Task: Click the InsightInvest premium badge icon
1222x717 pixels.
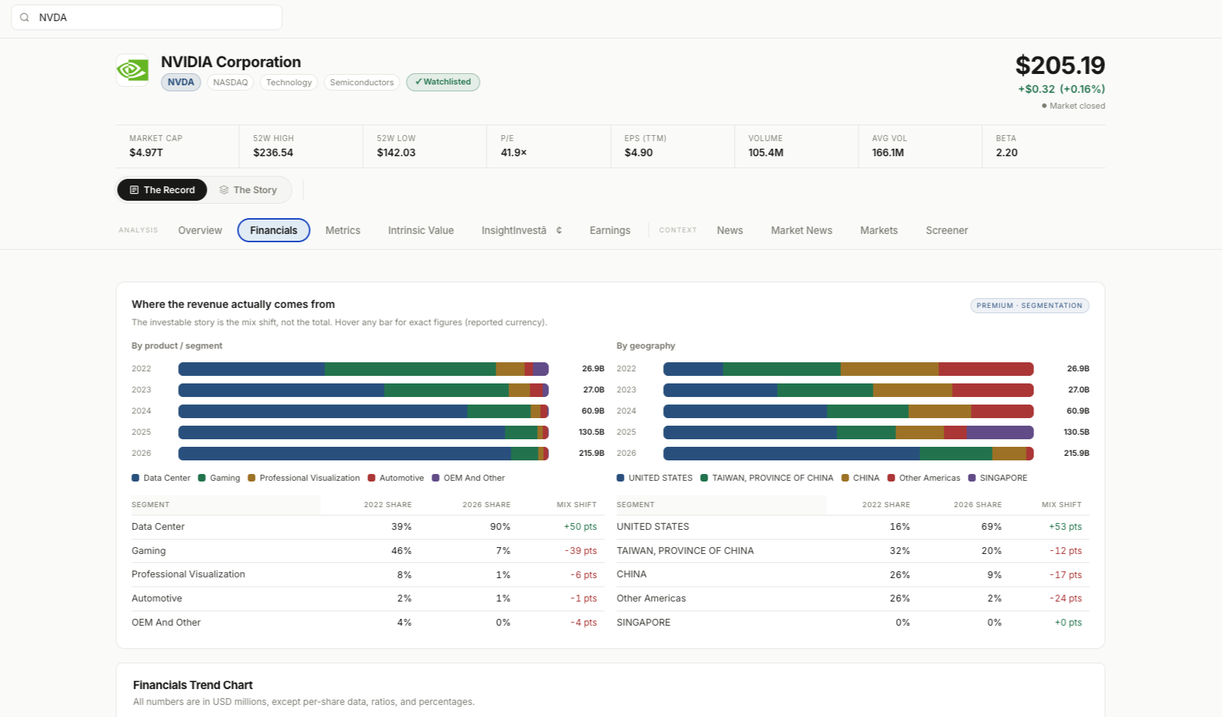Action: [559, 230]
